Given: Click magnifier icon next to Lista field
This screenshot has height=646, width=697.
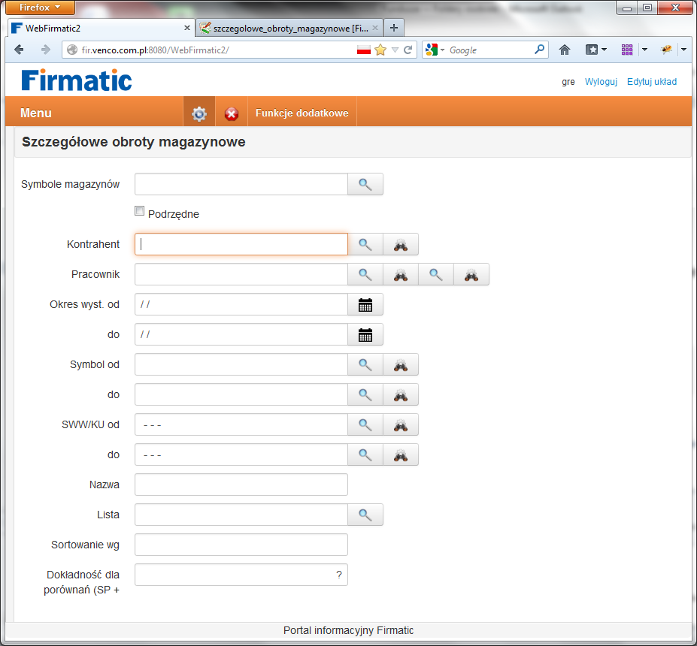Looking at the screenshot, I should click(x=365, y=515).
